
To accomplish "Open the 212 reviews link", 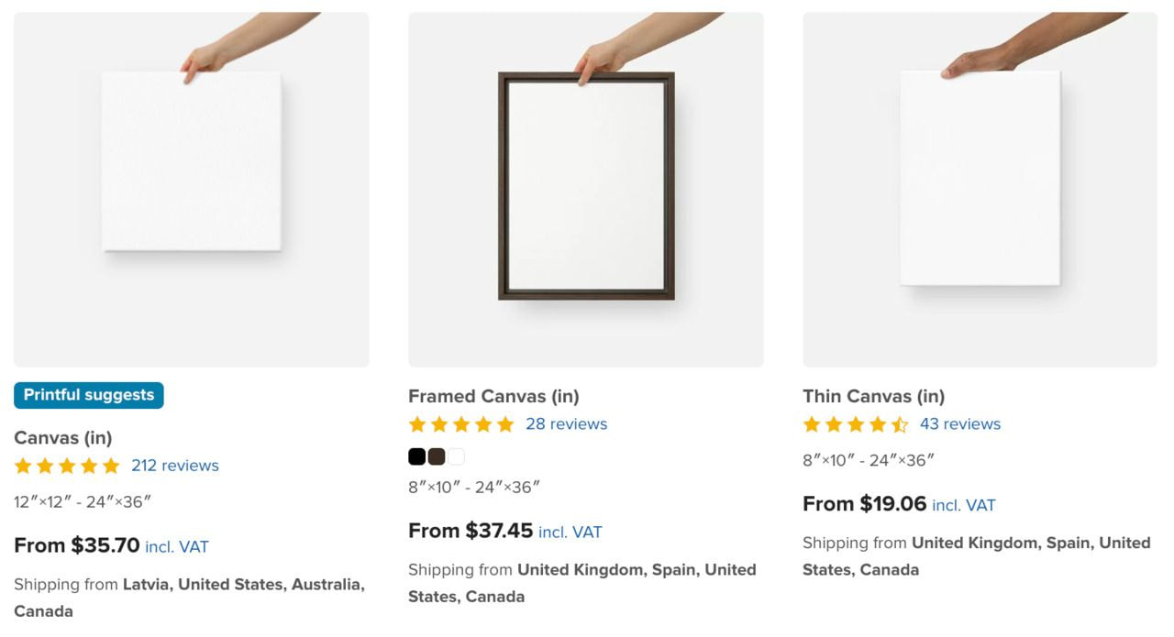I will point(175,466).
